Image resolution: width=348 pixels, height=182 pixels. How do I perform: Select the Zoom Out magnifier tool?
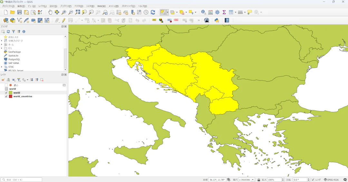pos(71,12)
